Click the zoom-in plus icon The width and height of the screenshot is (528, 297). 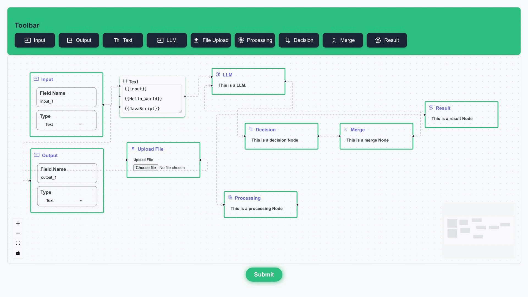click(x=17, y=223)
